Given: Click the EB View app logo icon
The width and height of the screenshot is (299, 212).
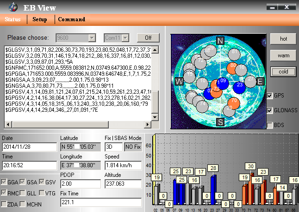Looking at the screenshot, I should [15, 7].
